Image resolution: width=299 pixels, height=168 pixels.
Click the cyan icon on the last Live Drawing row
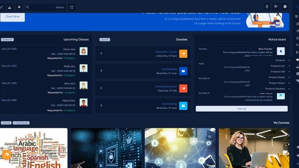(183, 106)
